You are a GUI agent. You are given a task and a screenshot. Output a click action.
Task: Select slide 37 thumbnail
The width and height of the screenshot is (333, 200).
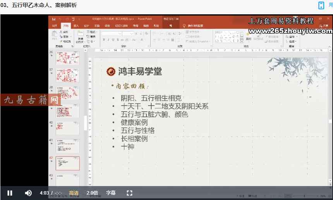pos(68,75)
